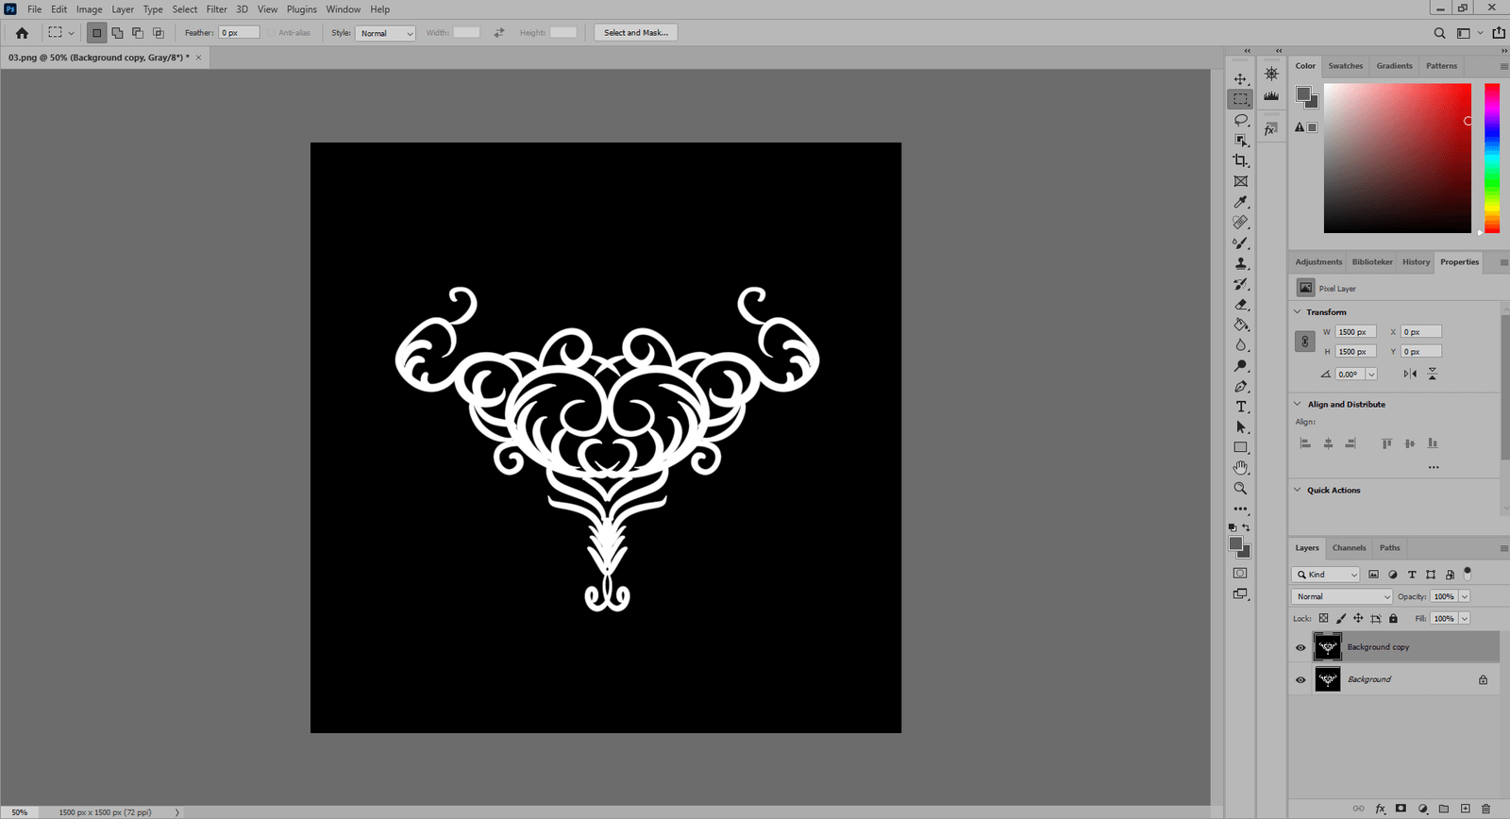This screenshot has height=819, width=1510.
Task: Select the Brush tool
Action: (x=1240, y=243)
